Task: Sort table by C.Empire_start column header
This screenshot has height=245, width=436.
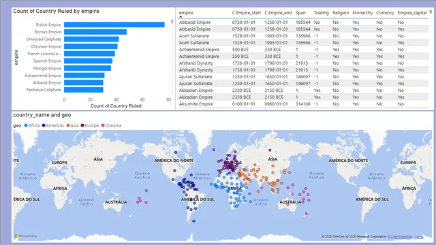Action: [247, 13]
